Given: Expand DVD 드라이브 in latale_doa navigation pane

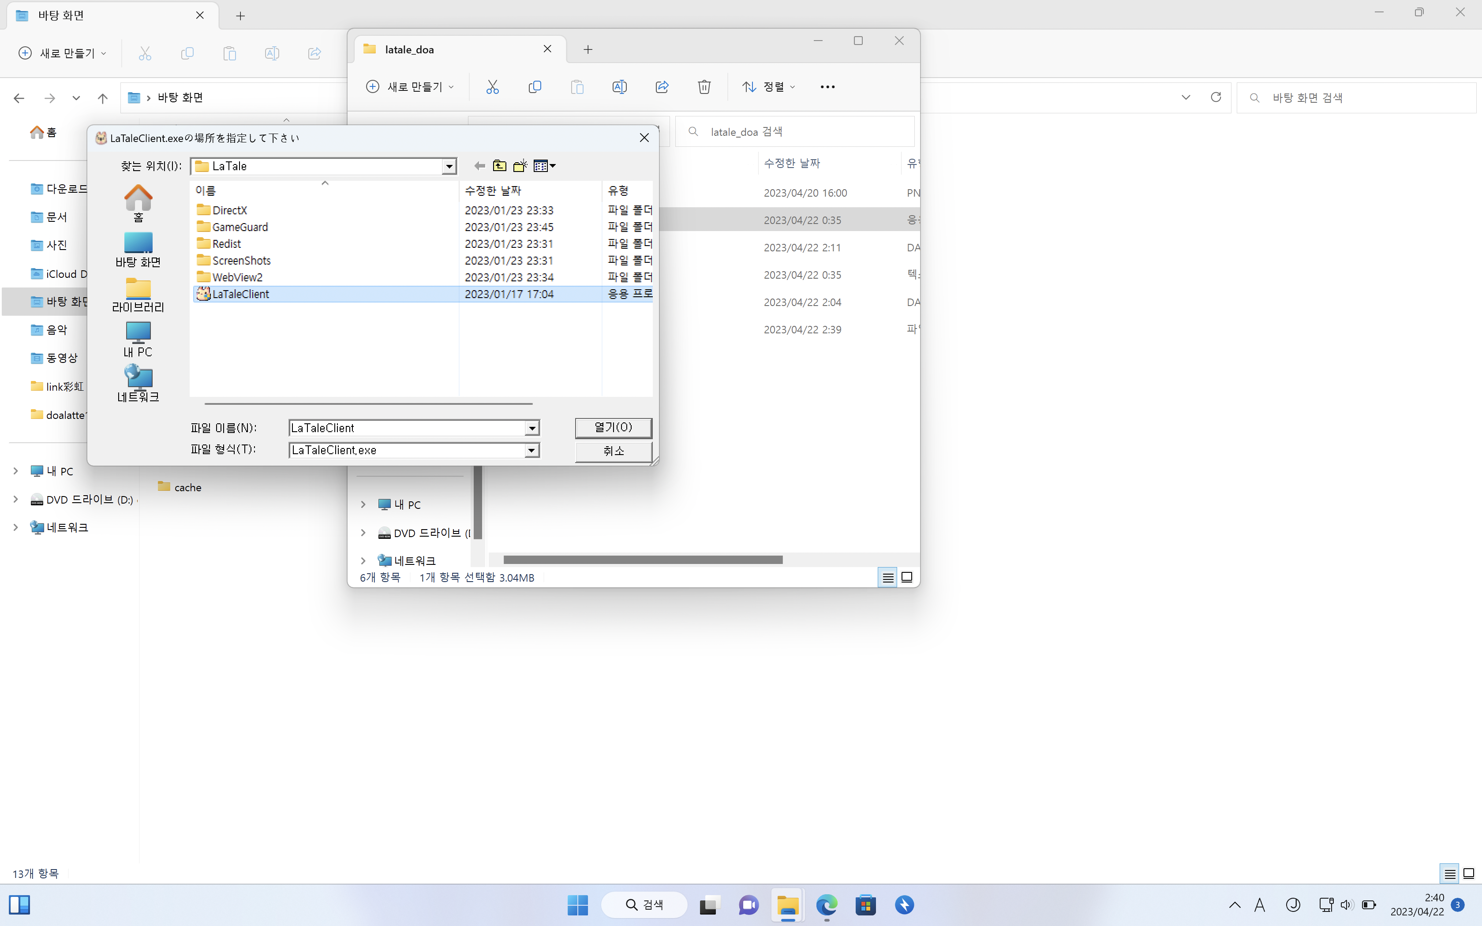Looking at the screenshot, I should (363, 533).
